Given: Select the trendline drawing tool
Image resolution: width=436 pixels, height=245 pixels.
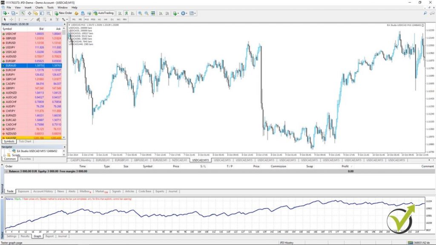Looking at the screenshot, I should point(32,19).
